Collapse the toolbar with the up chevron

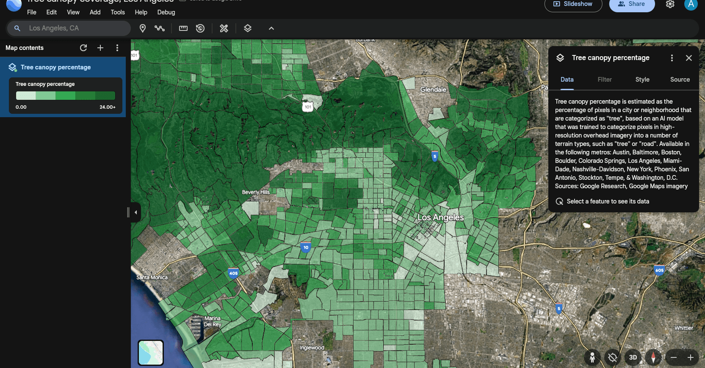point(271,28)
